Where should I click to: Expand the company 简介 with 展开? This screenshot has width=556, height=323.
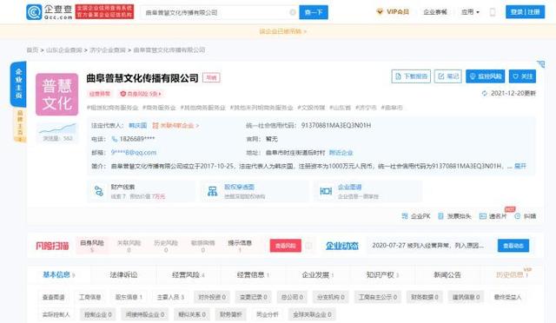click(x=520, y=166)
